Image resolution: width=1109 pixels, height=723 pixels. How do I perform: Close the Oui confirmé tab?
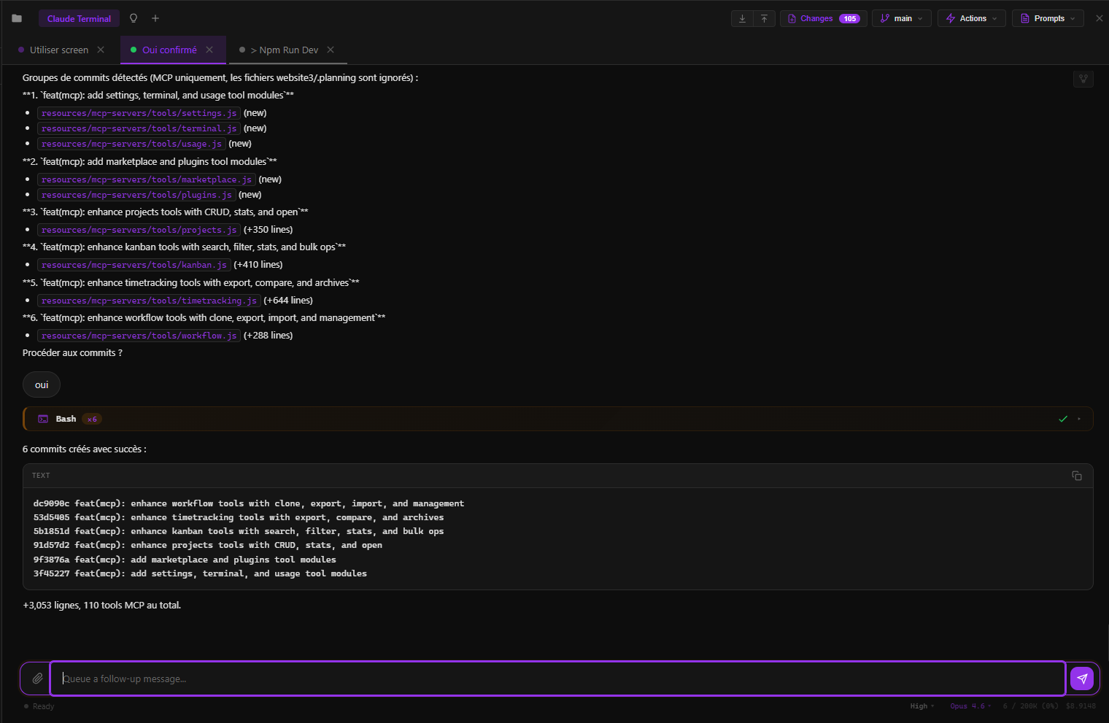(209, 50)
